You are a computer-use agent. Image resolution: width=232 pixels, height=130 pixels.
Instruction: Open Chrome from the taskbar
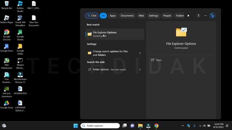(156, 126)
